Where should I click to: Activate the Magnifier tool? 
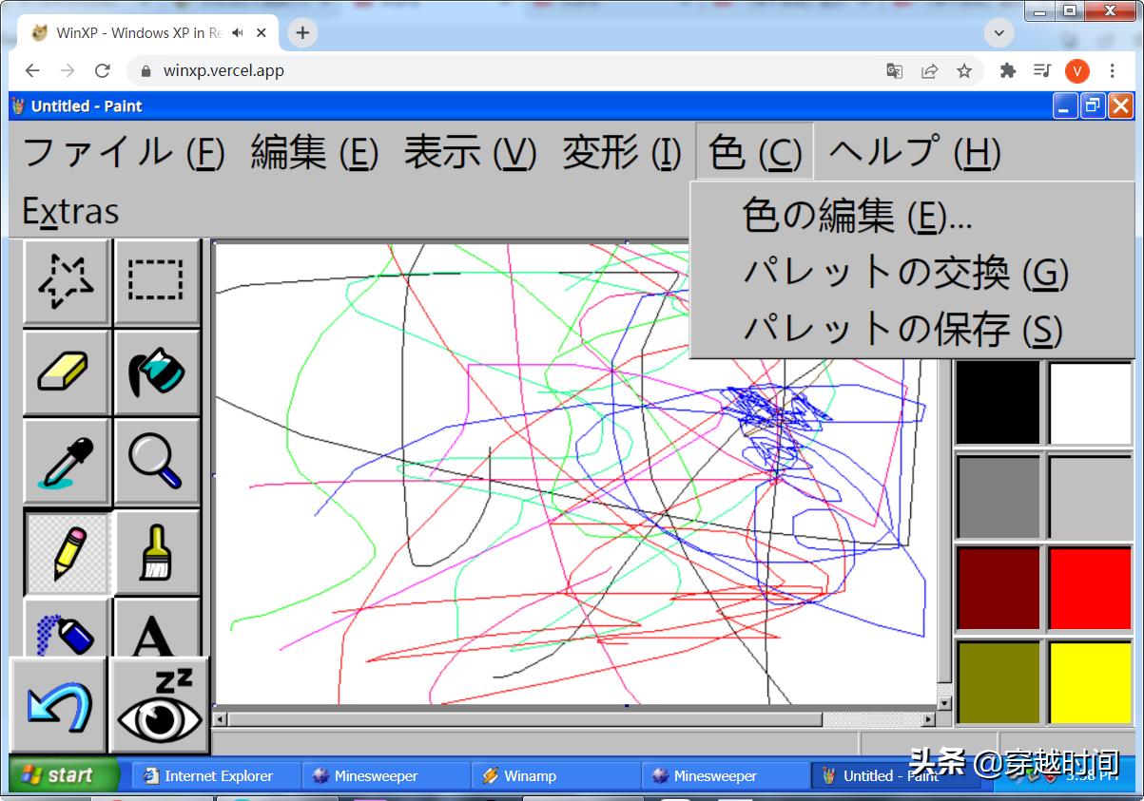tap(157, 463)
